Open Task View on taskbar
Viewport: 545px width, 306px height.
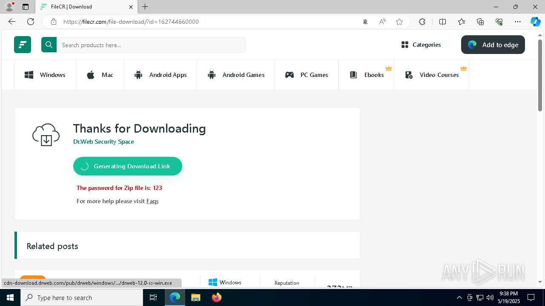pos(153,297)
